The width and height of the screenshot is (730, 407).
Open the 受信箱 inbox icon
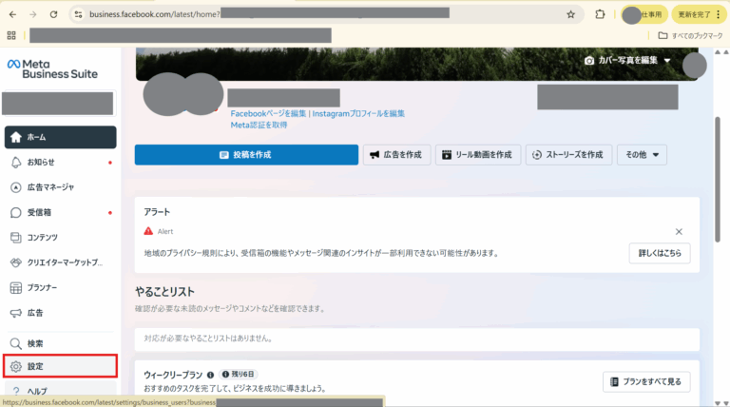tap(16, 212)
